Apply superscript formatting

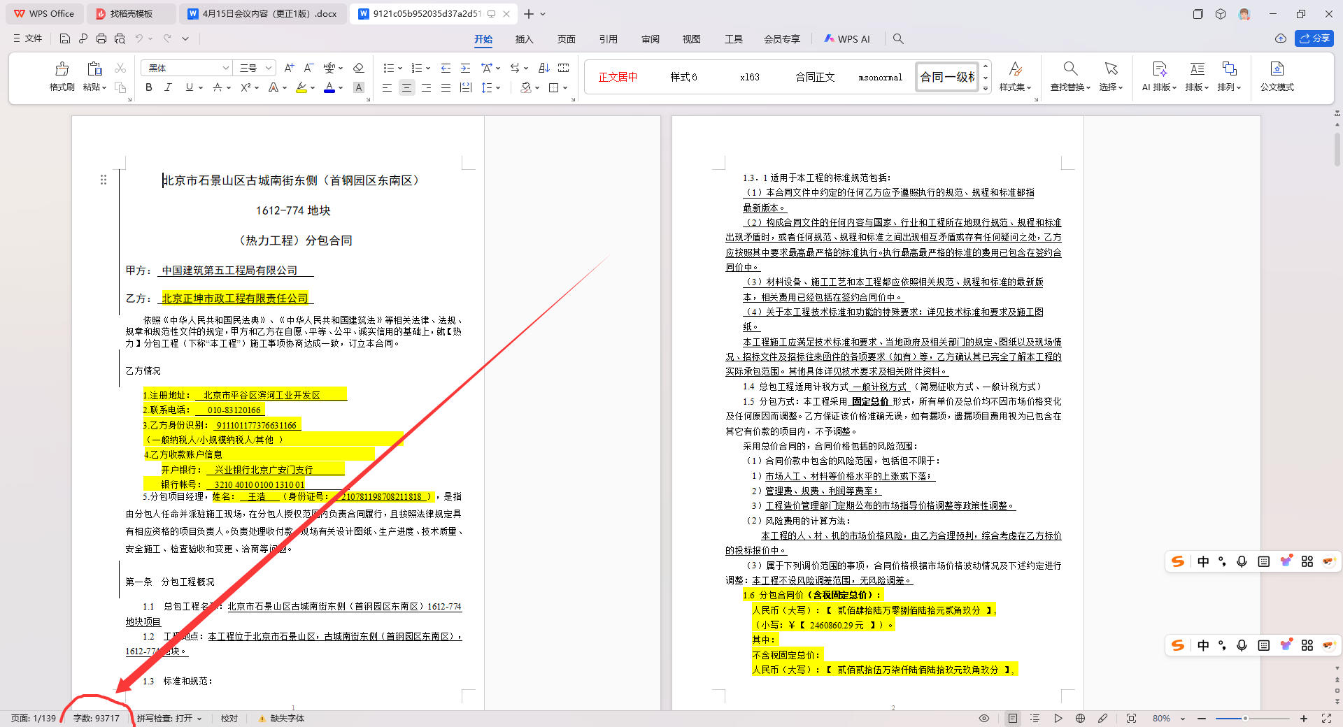pyautogui.click(x=246, y=87)
